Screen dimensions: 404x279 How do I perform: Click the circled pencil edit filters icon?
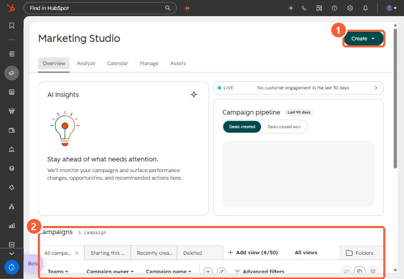221,271
